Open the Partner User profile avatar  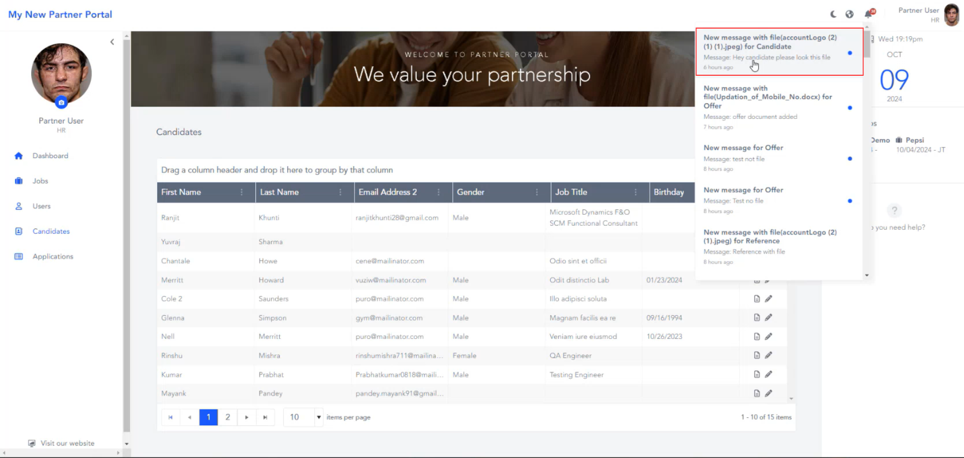pyautogui.click(x=951, y=15)
